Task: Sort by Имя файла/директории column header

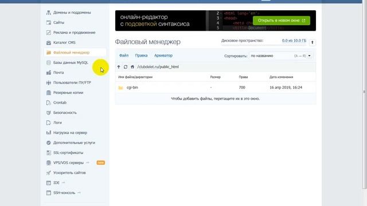Action: pyautogui.click(x=135, y=77)
